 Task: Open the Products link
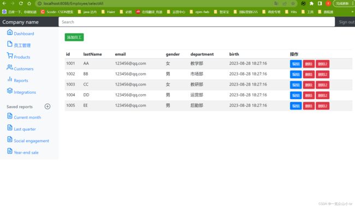[22, 57]
